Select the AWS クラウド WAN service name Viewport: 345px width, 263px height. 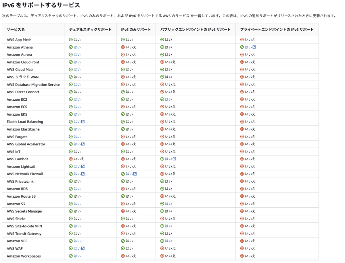coord(23,77)
